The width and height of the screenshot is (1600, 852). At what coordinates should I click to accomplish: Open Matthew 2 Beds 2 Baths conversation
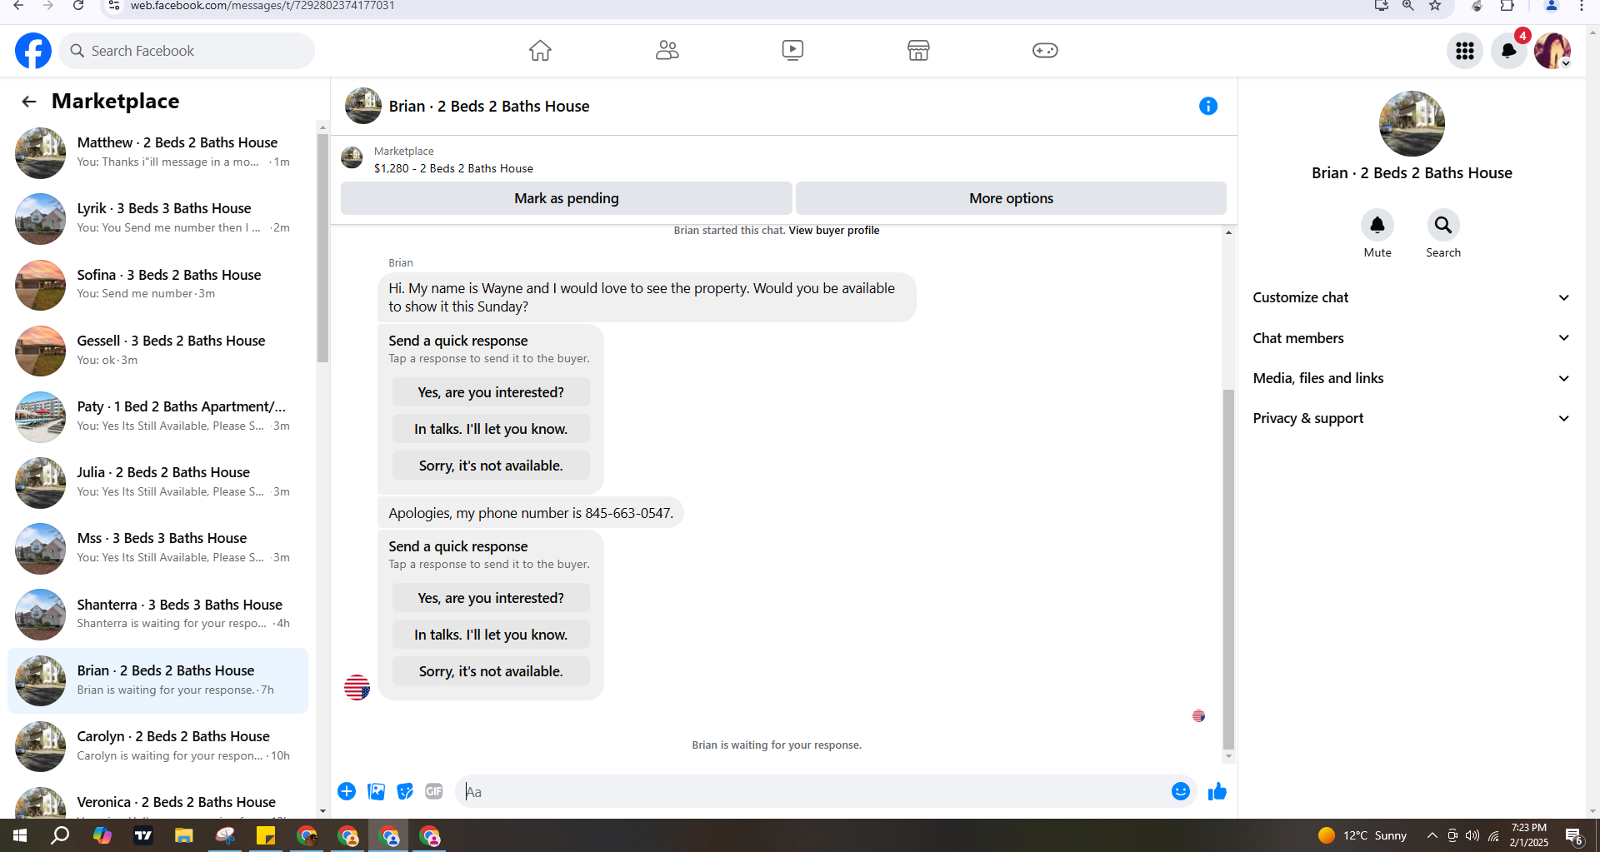(157, 152)
